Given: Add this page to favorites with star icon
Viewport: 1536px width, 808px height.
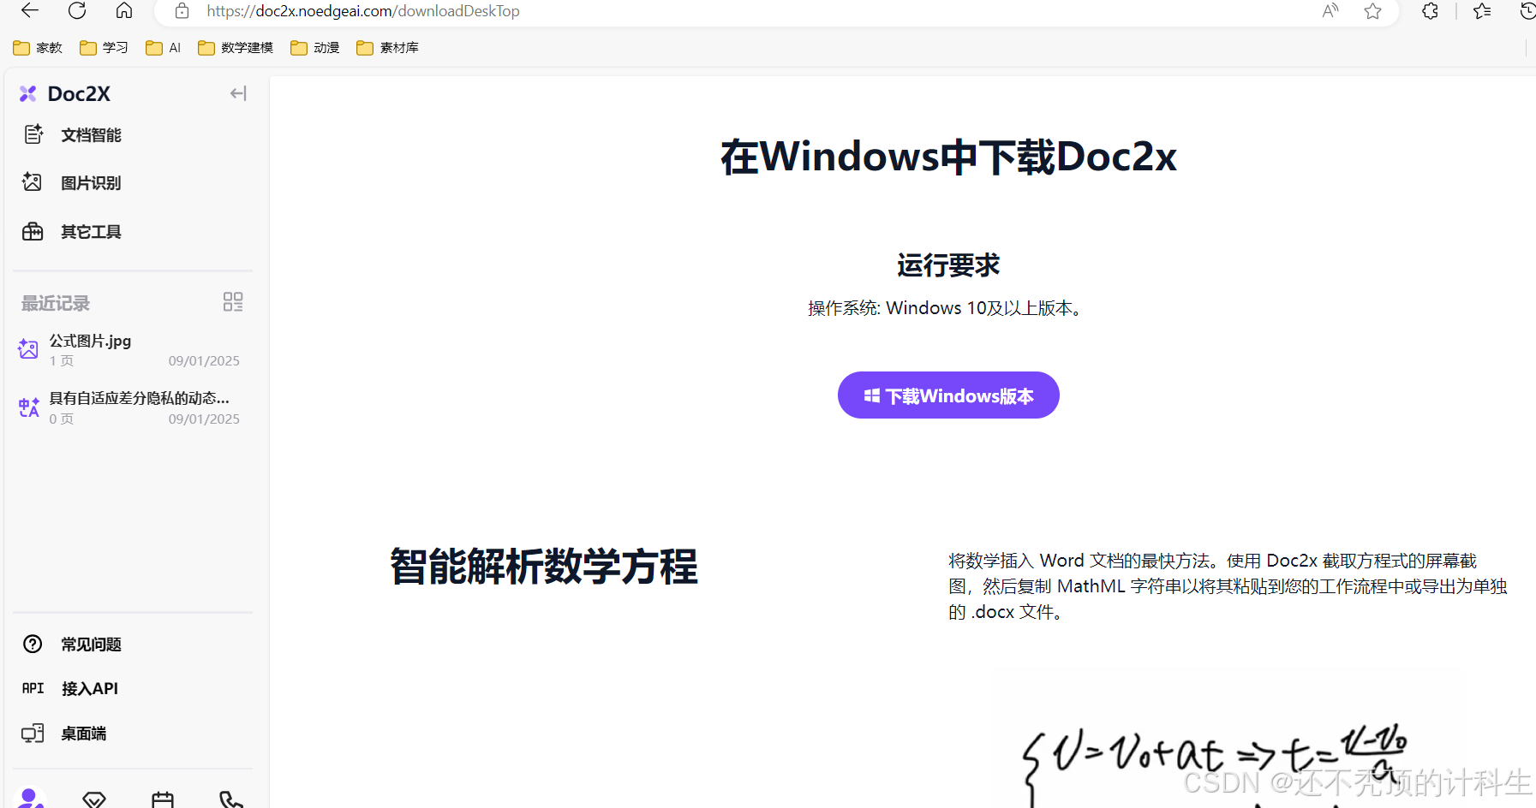Looking at the screenshot, I should pyautogui.click(x=1373, y=11).
